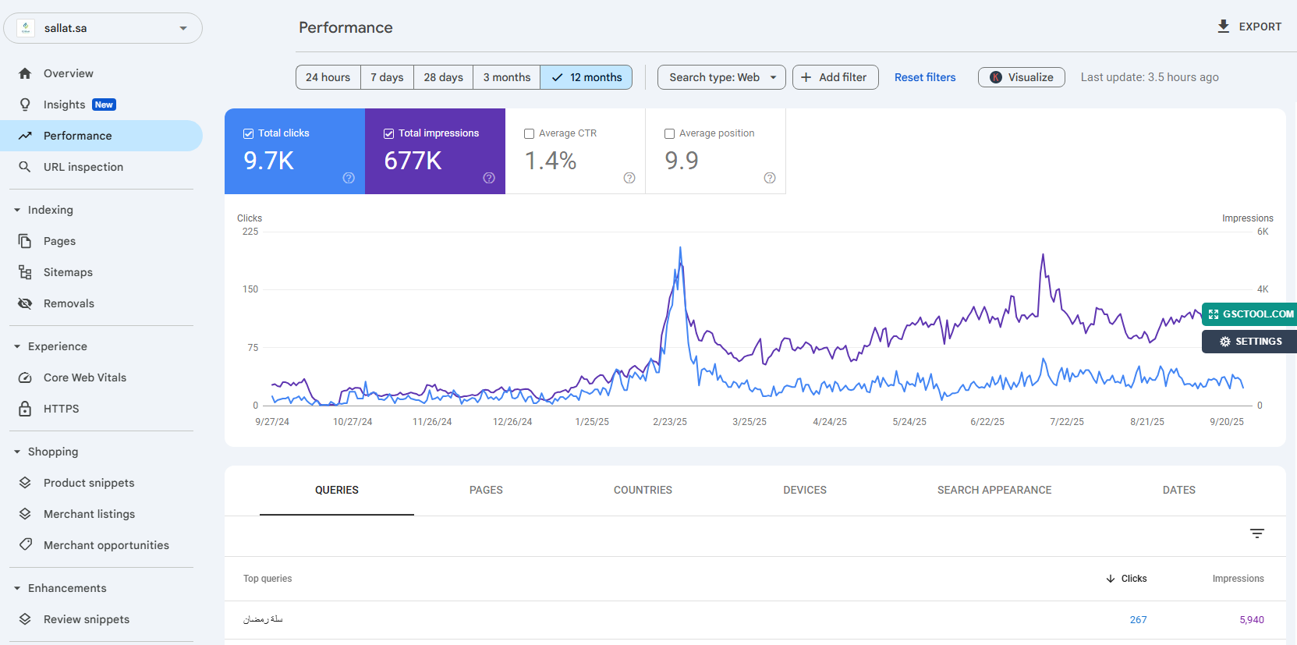This screenshot has height=645, width=1297.
Task: Enable the Average position checkbox
Action: click(669, 133)
